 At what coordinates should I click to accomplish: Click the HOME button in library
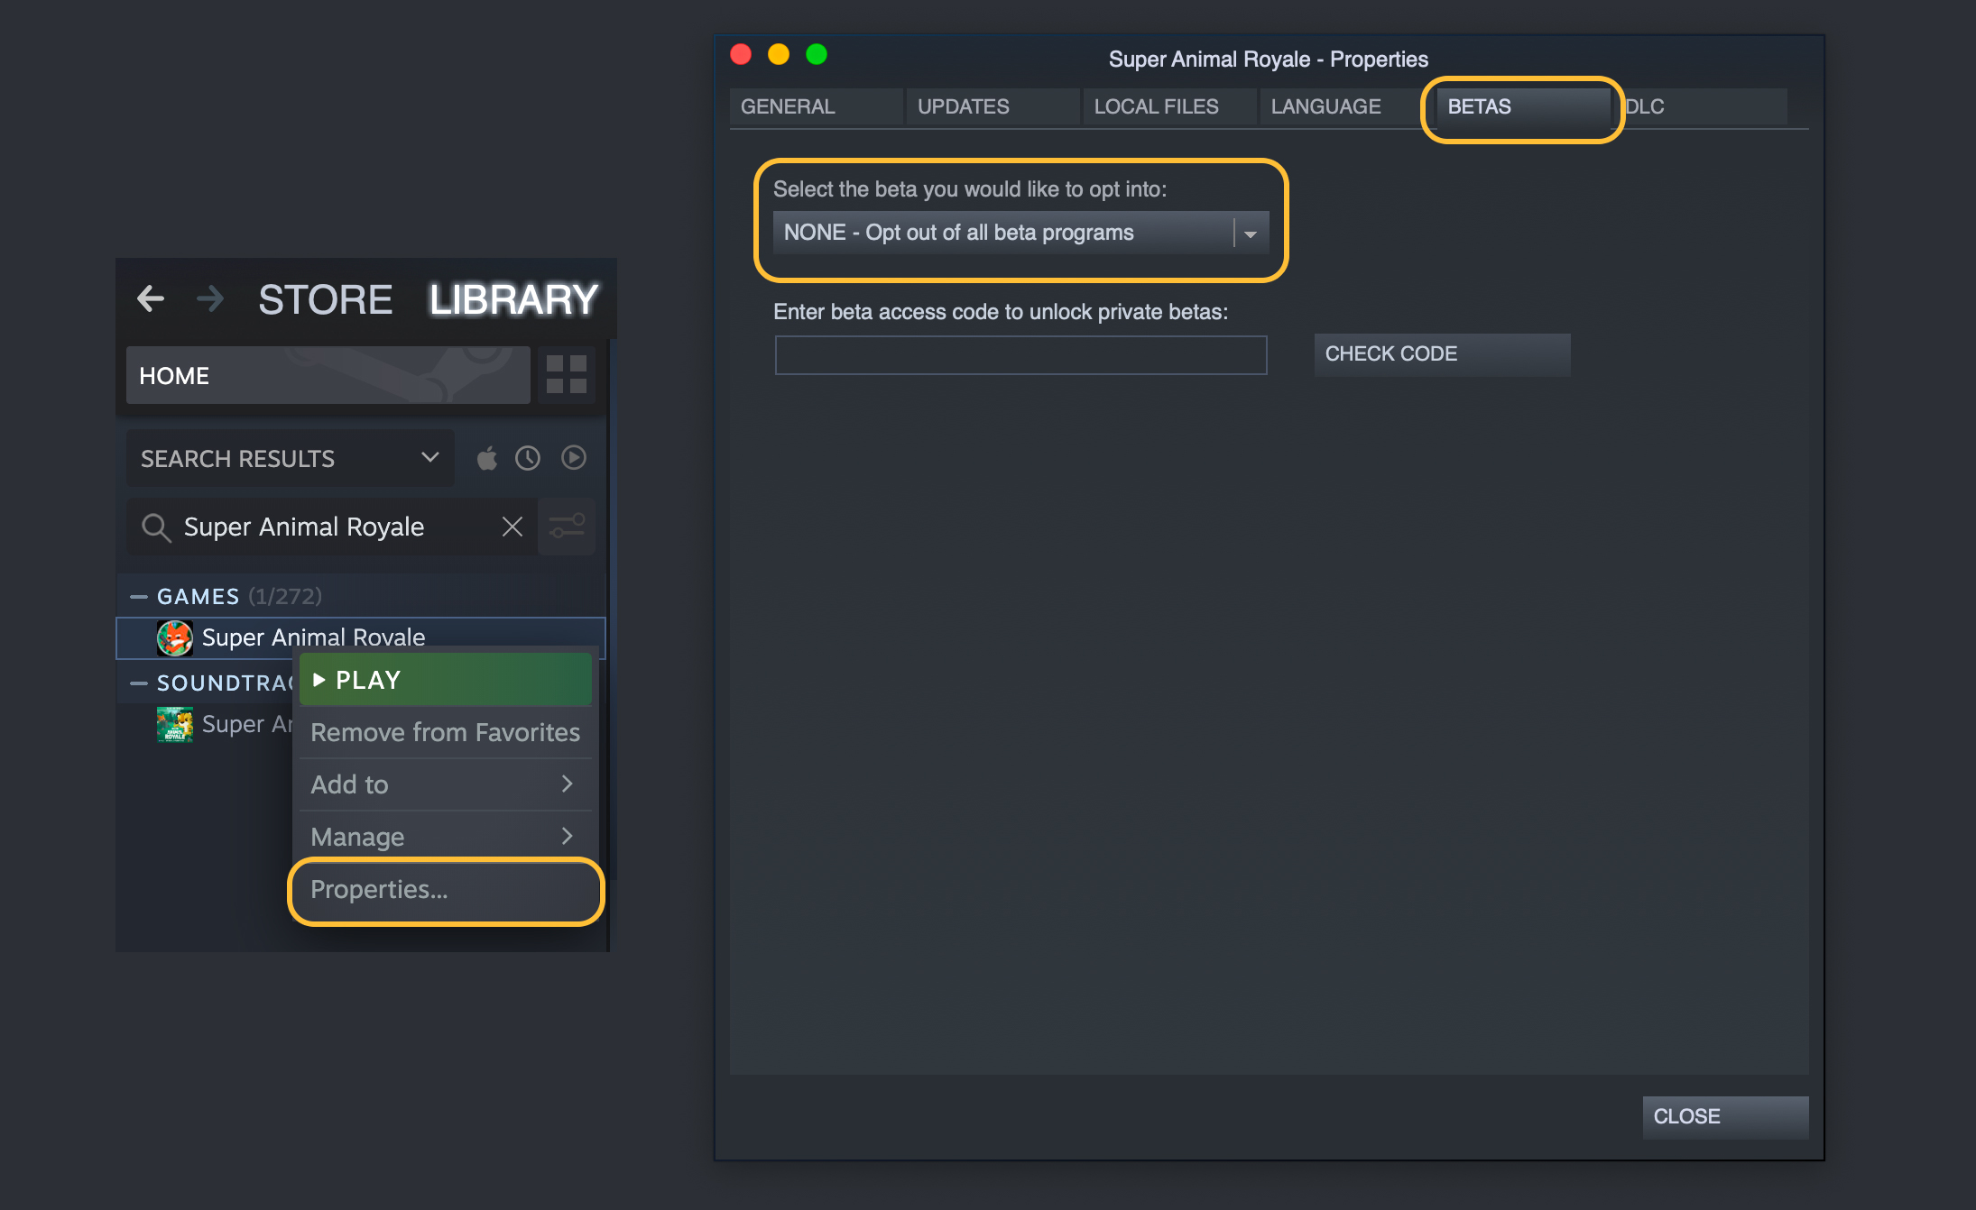tap(328, 375)
